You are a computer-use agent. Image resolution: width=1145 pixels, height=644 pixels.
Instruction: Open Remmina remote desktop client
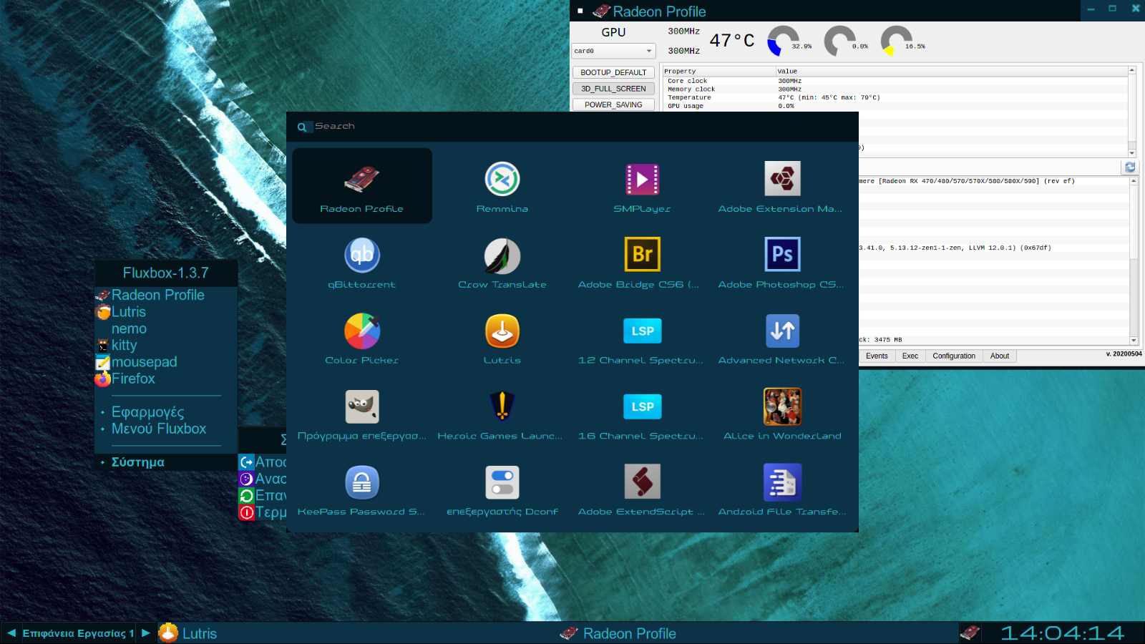[502, 186]
